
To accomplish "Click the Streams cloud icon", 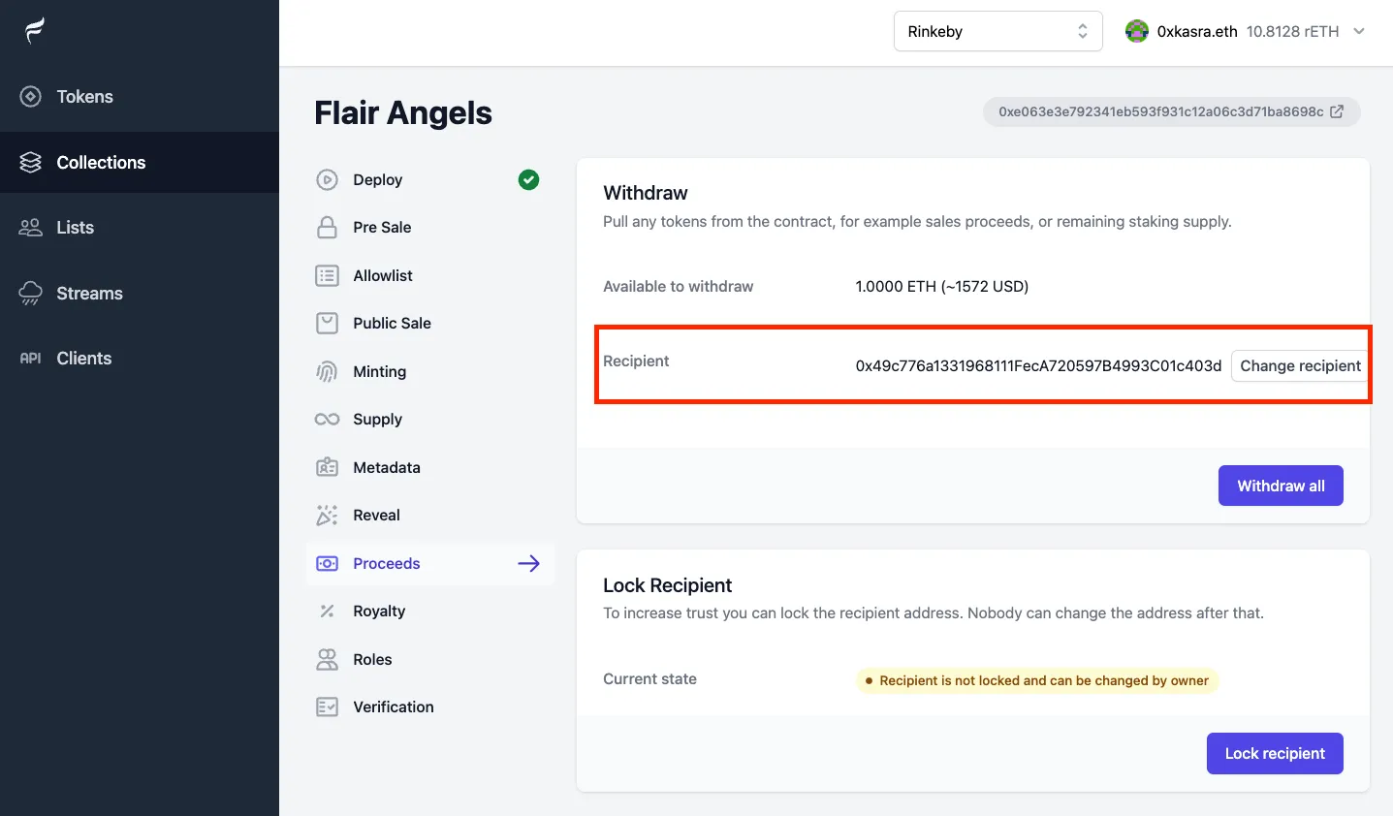I will tap(31, 294).
